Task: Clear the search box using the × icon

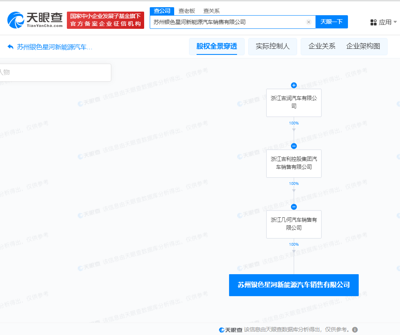Action: click(x=308, y=22)
